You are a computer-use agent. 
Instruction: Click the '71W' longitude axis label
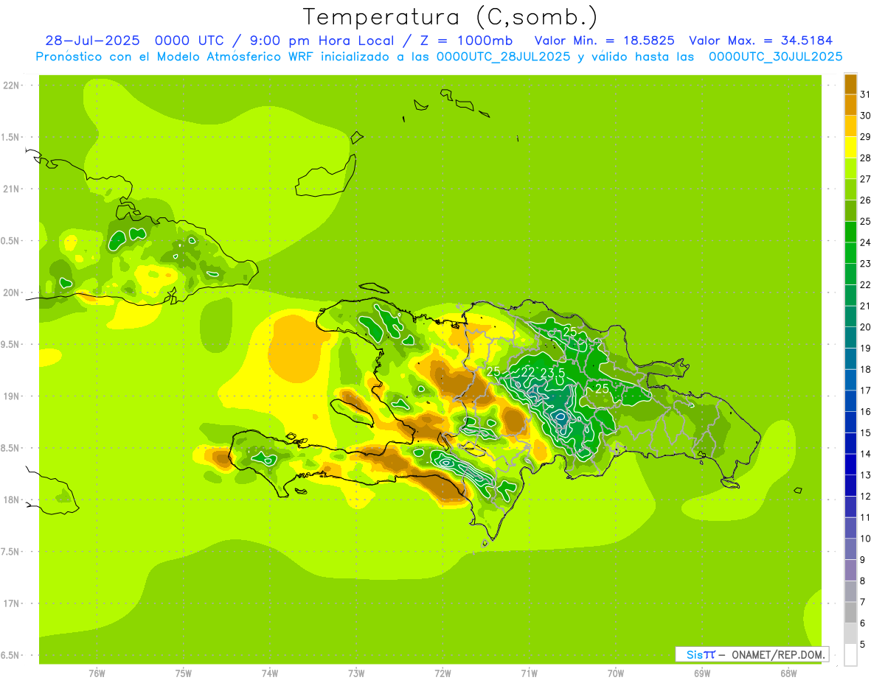coord(529,673)
